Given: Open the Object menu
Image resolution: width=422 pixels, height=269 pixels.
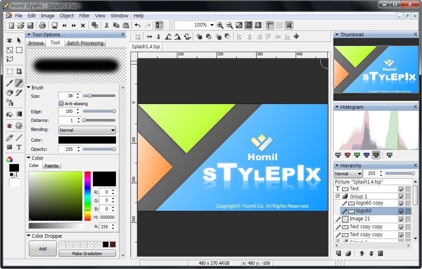Looking at the screenshot, I should pyautogui.click(x=67, y=15).
